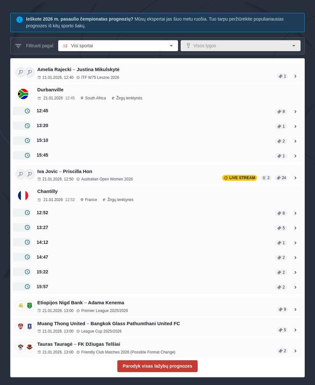This screenshot has height=385, width=315.
Task: Open the Amelia Rajecki match arrow
Action: pyautogui.click(x=295, y=76)
